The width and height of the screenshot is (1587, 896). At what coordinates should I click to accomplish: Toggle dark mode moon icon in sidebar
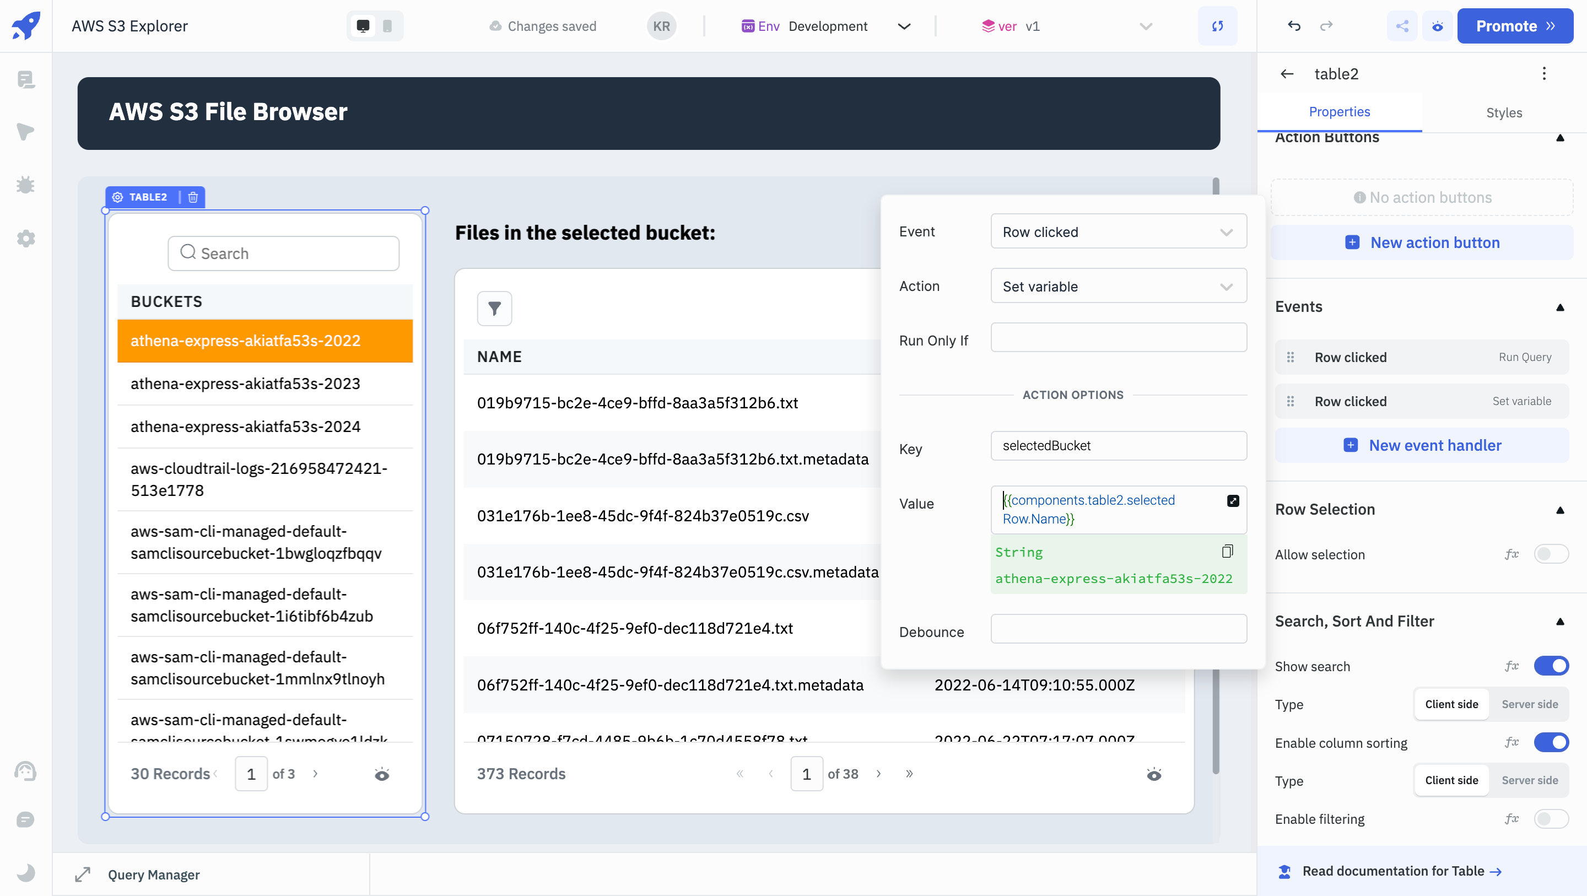tap(25, 873)
